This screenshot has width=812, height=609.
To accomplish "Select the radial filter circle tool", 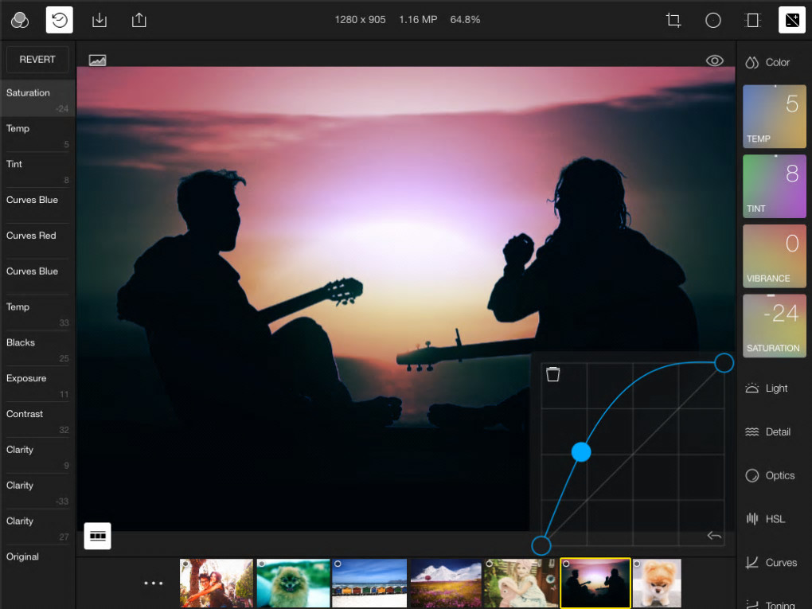I will pos(713,20).
